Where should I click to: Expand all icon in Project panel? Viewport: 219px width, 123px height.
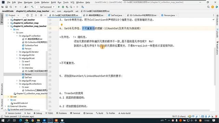point(32,15)
